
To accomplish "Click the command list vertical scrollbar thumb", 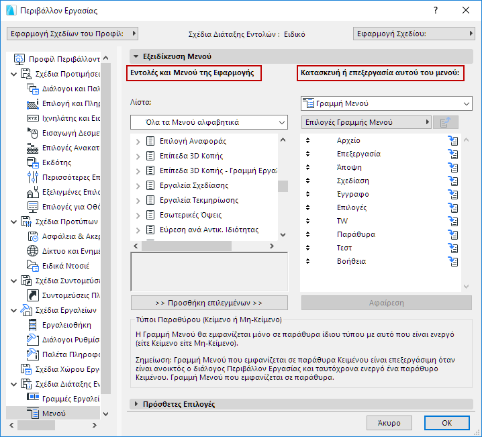I will click(283, 186).
